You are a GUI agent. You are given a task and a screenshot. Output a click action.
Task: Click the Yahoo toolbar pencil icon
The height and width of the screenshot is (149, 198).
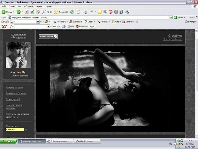(11, 26)
